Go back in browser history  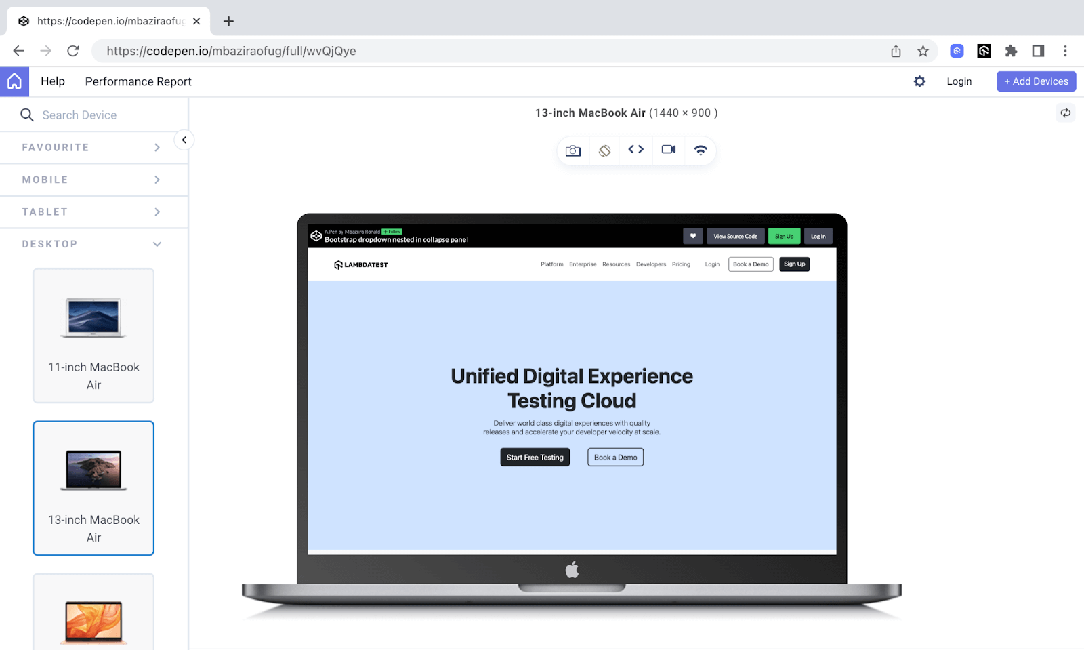[x=19, y=51]
